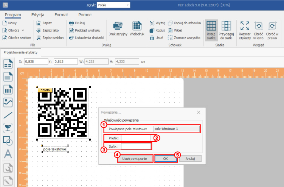Copy selection with Kopiuj
Image resolution: width=284 pixels, height=187 pixels.
[x=157, y=30]
